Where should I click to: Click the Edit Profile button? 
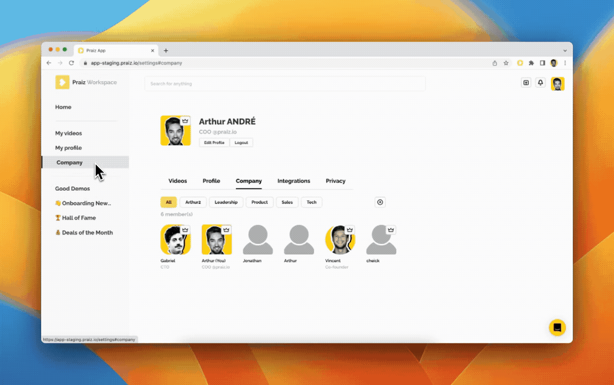214,143
